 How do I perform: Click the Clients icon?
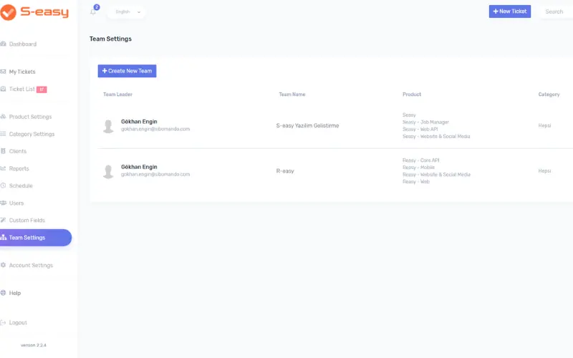pyautogui.click(x=3, y=151)
